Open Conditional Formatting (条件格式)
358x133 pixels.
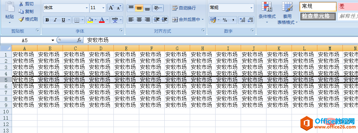coord(267,13)
